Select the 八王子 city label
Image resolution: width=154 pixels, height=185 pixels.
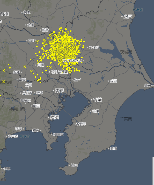click(27, 93)
